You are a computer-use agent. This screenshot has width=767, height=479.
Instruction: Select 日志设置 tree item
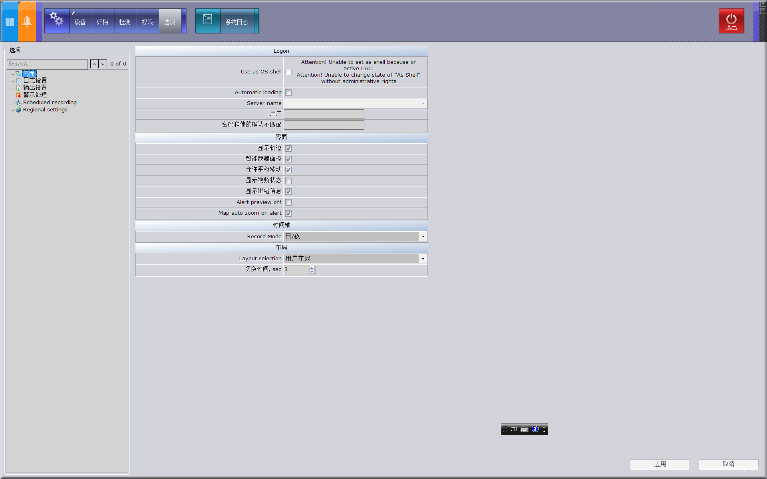tap(35, 81)
